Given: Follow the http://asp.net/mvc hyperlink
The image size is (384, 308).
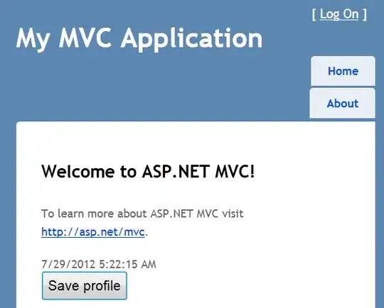Looking at the screenshot, I should (93, 232).
